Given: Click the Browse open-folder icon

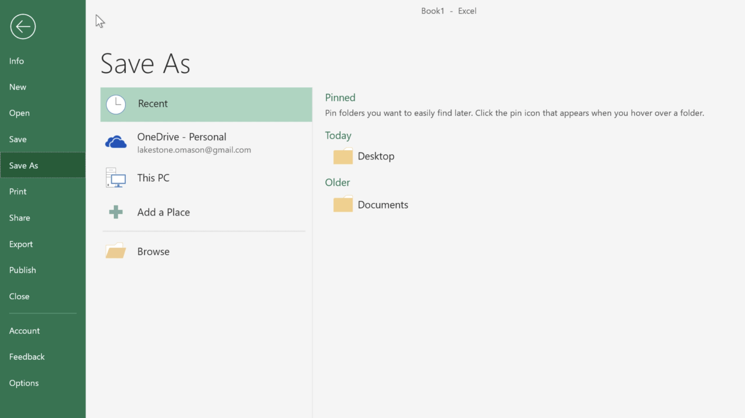Looking at the screenshot, I should (x=115, y=251).
